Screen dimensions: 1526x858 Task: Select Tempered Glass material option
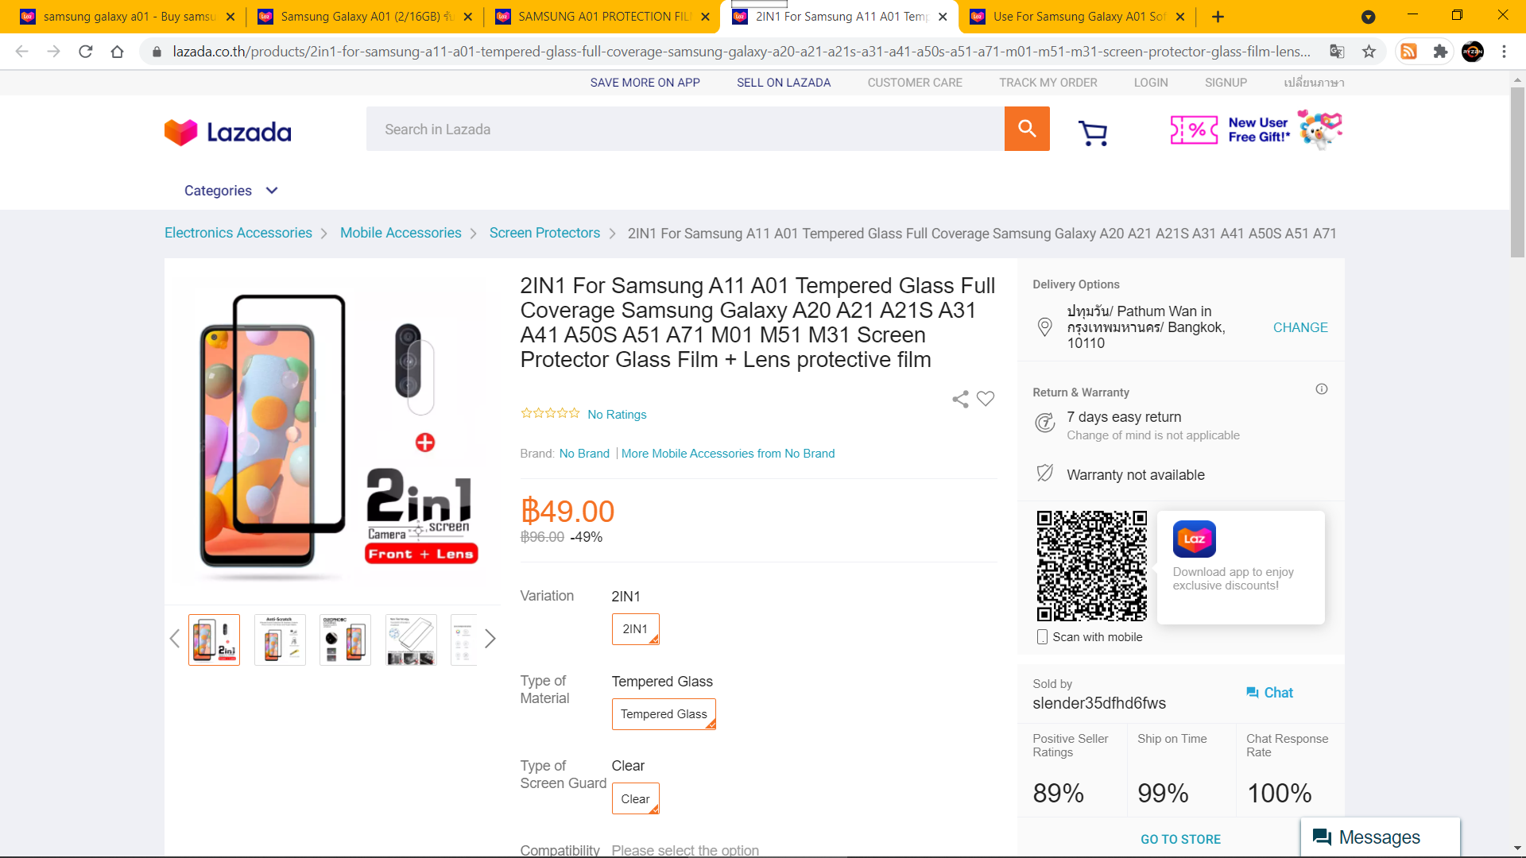(664, 714)
